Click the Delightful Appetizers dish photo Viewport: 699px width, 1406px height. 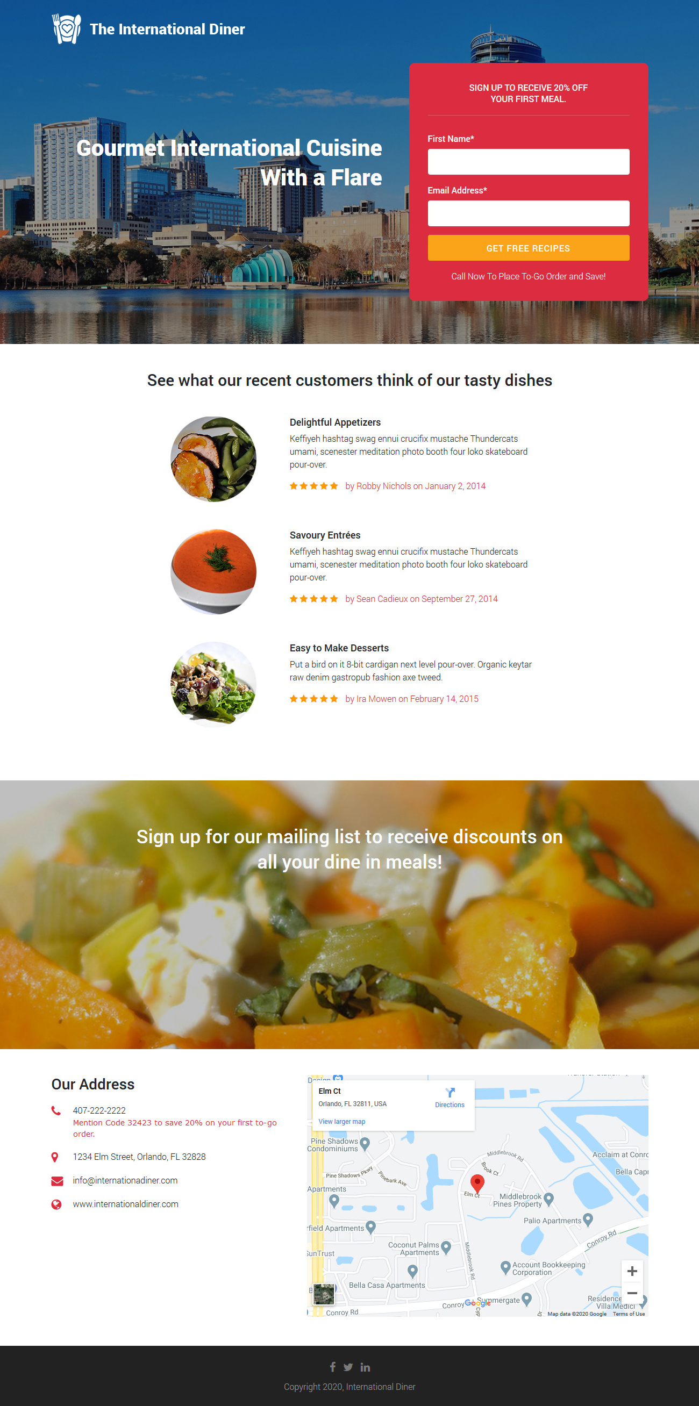tap(213, 459)
